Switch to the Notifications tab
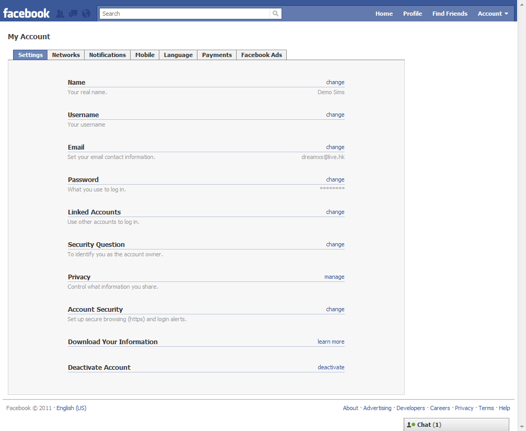The width and height of the screenshot is (526, 431). coord(108,55)
